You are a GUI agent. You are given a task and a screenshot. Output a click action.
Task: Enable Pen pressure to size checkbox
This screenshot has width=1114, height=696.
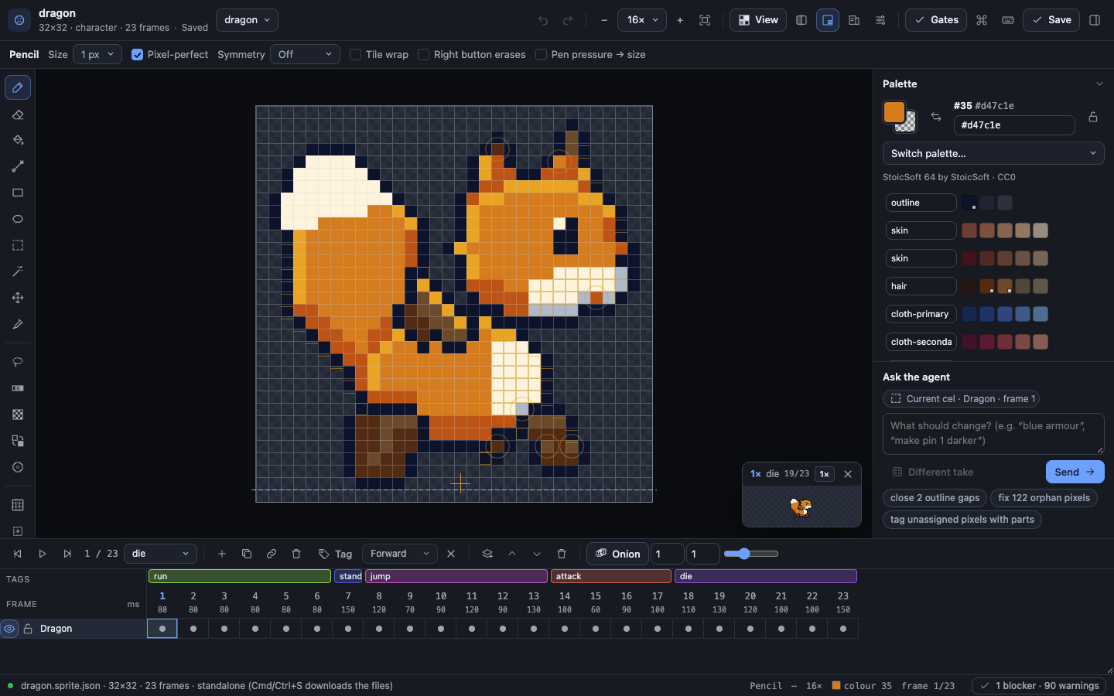(542, 54)
